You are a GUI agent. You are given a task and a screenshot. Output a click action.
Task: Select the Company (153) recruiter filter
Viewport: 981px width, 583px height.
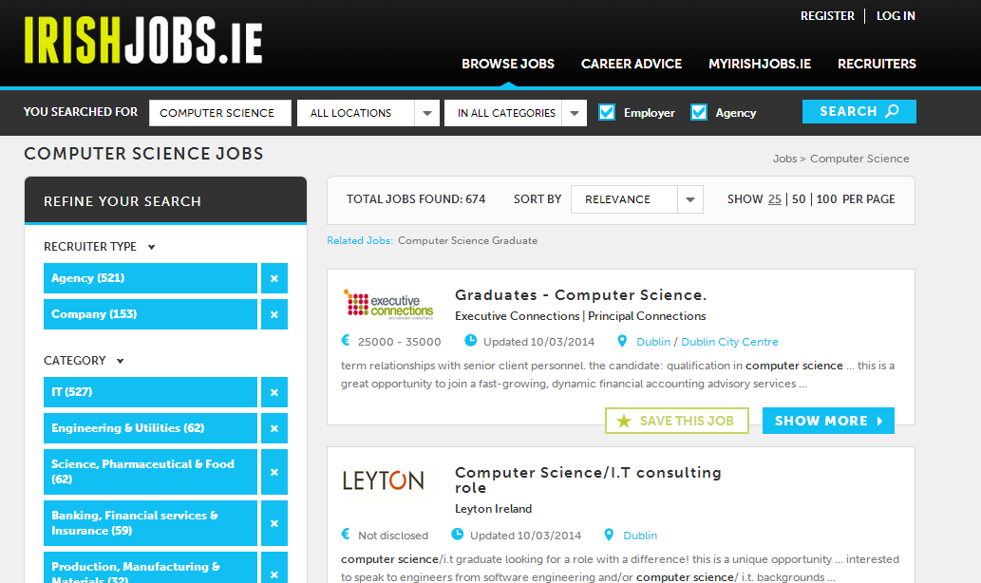pos(150,314)
